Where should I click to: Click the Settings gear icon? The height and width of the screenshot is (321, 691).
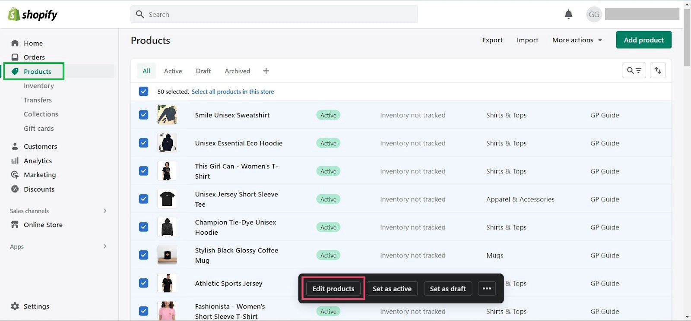click(15, 306)
